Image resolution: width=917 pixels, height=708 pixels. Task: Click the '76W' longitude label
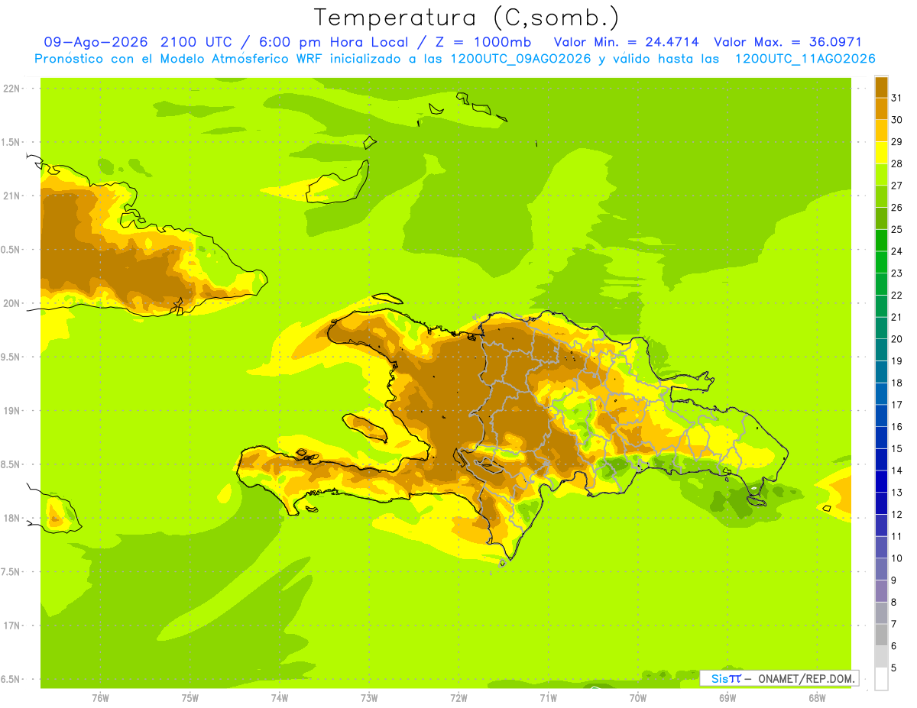coord(100,698)
